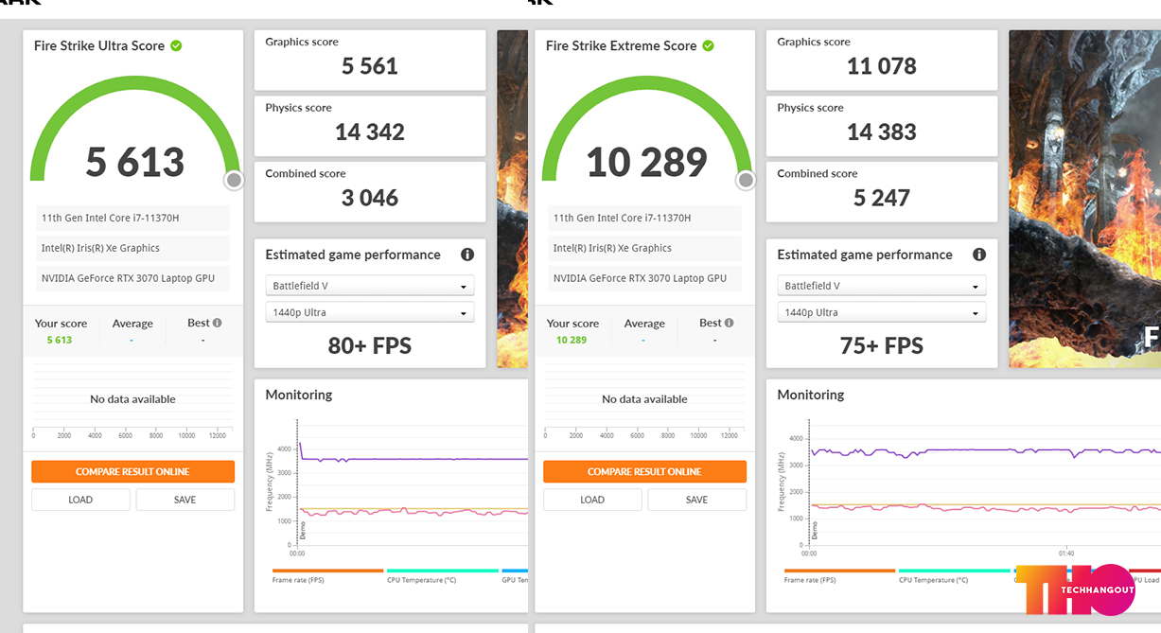
Task: Click the Extreme monitoring frequency chart
Action: click(984, 483)
